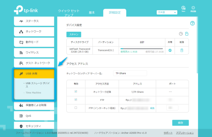
Task: Click the セキュリティ shield icon
Action: [x=21, y=126]
